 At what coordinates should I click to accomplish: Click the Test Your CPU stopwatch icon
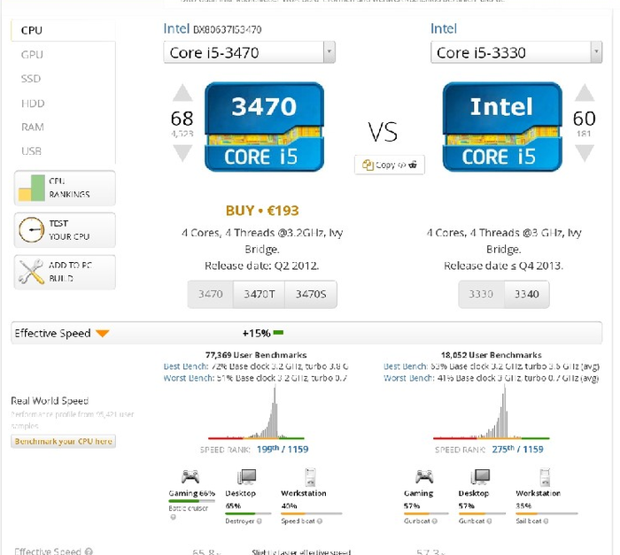[x=31, y=230]
